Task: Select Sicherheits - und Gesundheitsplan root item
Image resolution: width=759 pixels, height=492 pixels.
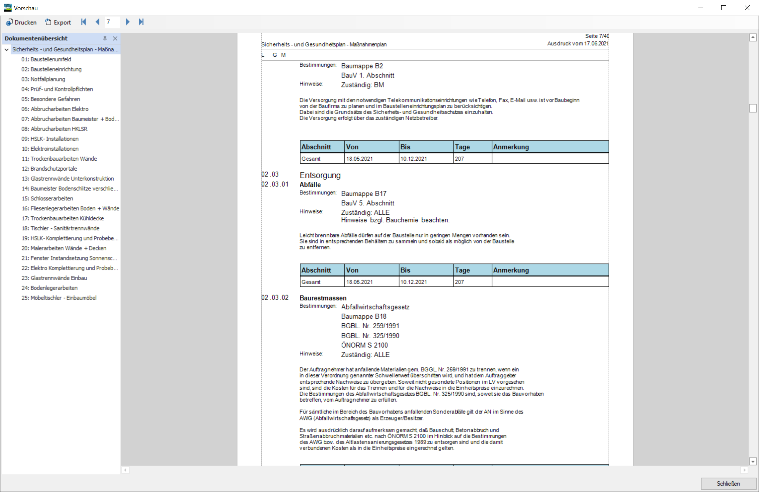Action: (65, 49)
